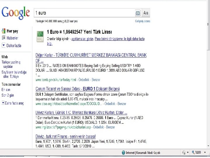210x158 pixels.
Task: Expand Daha fazla araç tools arrow
Action: click(x=3, y=103)
